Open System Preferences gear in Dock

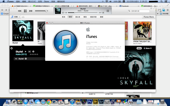click(x=107, y=102)
